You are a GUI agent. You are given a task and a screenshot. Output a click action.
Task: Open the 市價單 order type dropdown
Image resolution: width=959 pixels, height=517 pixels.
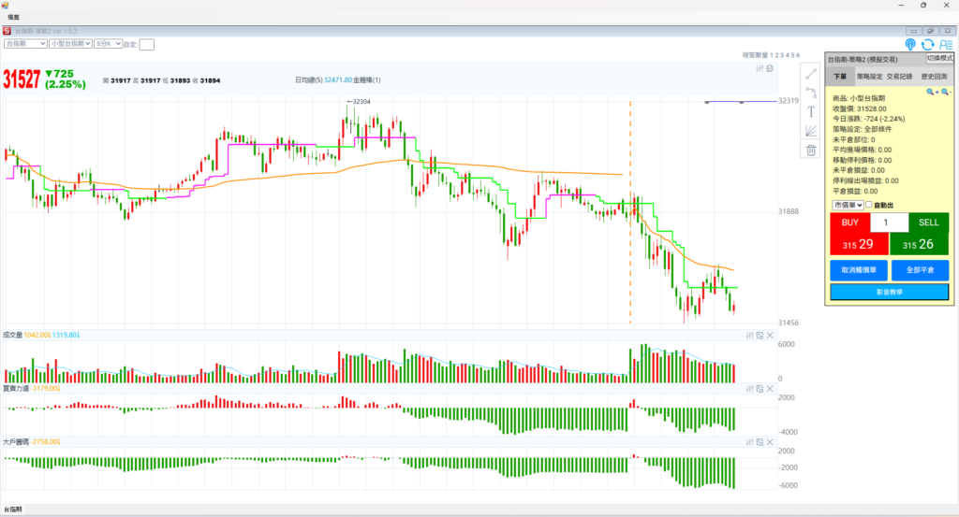pos(847,205)
